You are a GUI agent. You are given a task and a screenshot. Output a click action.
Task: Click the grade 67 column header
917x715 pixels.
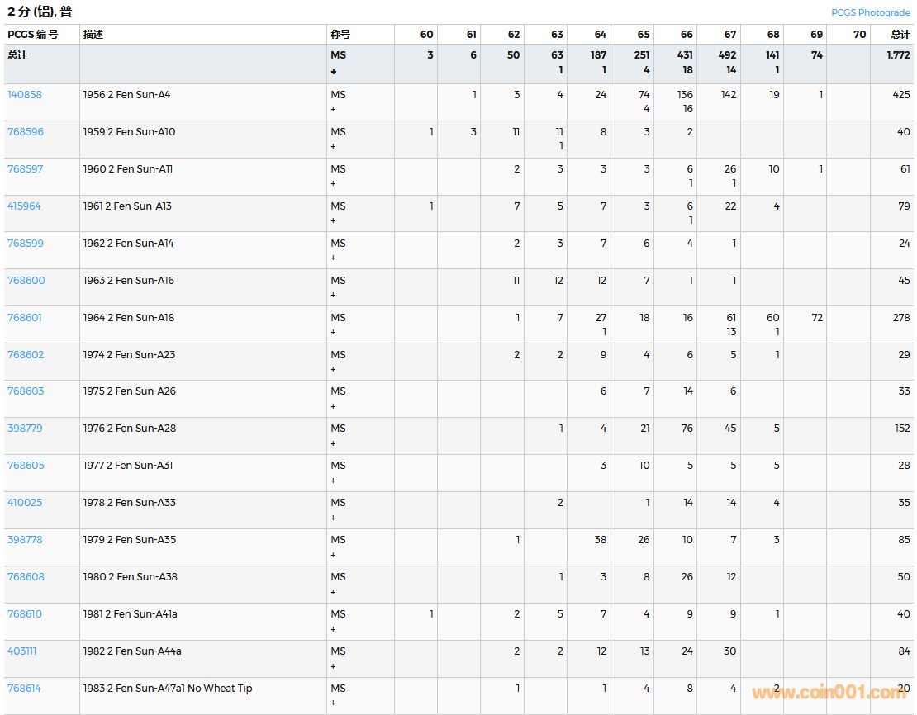coord(729,35)
